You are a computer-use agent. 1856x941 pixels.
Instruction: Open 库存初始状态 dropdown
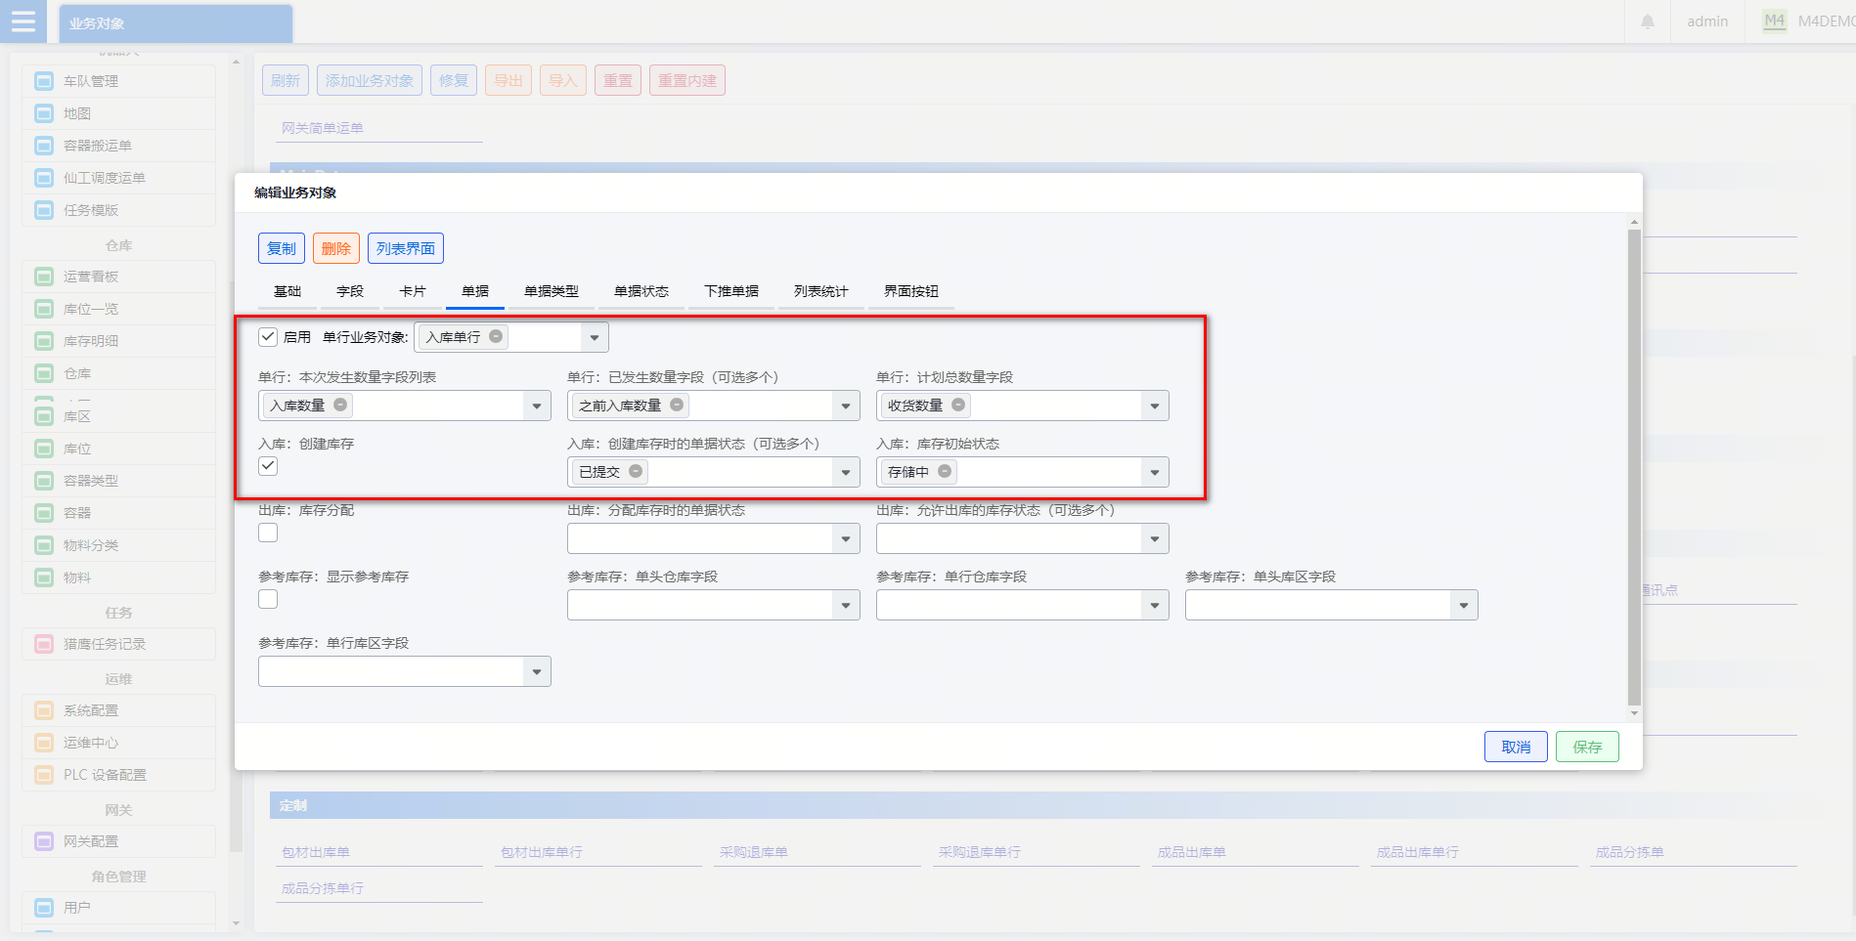(x=1155, y=472)
